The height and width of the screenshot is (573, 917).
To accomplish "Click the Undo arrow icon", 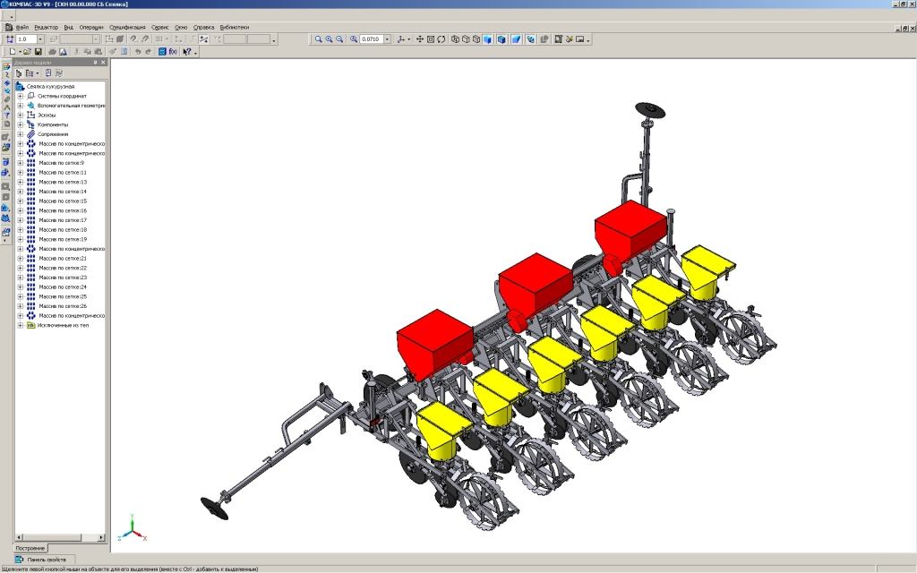I will [x=137, y=52].
